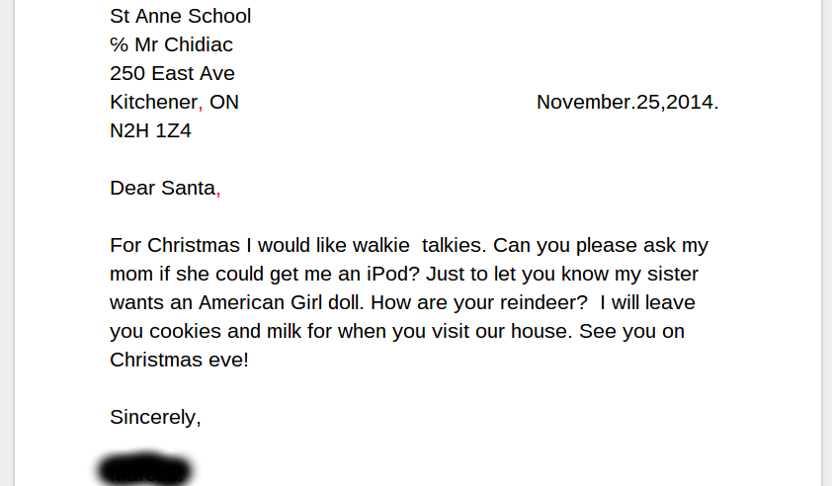Click the postal code "N2H 1Z4"
832x486 pixels.
click(x=150, y=131)
